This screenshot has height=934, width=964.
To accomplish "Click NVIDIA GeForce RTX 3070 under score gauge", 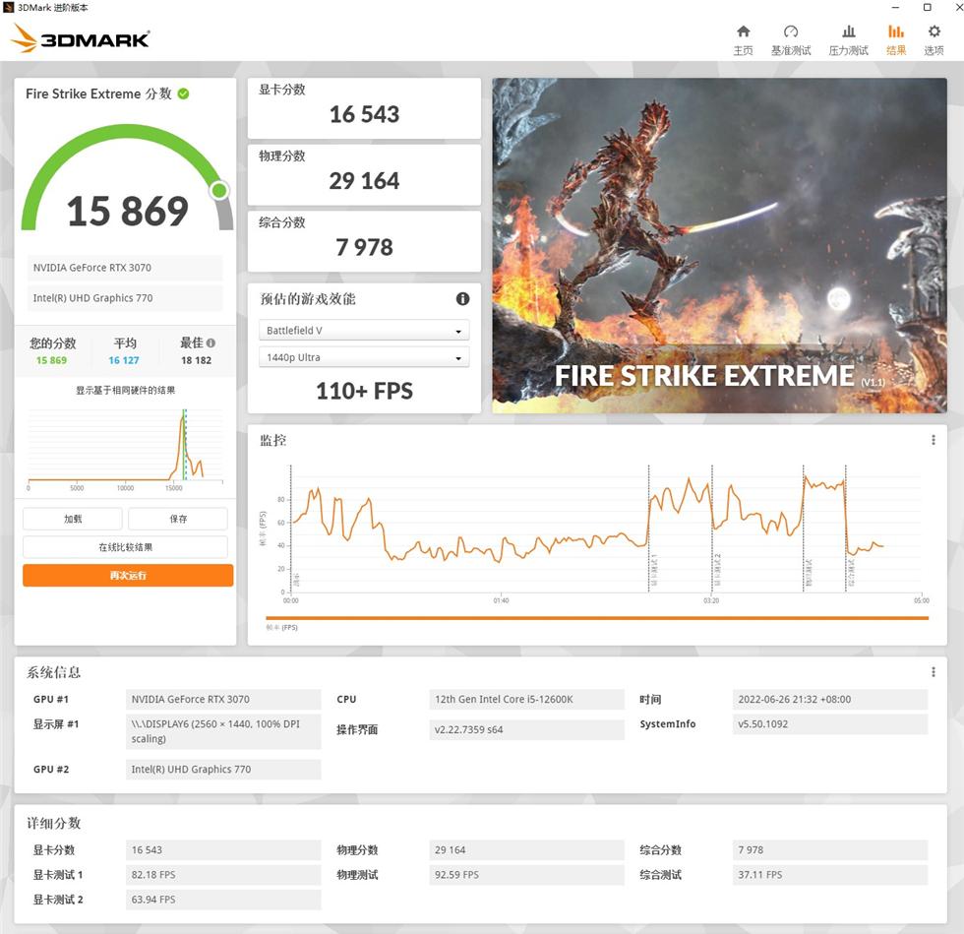I will 125,268.
